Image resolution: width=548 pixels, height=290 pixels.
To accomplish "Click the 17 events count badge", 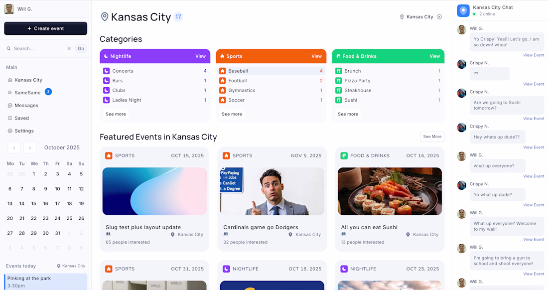I will (178, 17).
